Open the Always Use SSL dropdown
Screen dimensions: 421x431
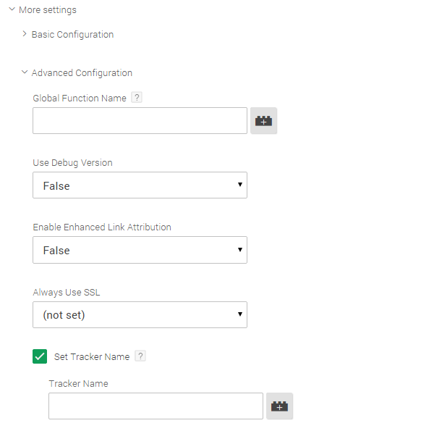tap(140, 314)
